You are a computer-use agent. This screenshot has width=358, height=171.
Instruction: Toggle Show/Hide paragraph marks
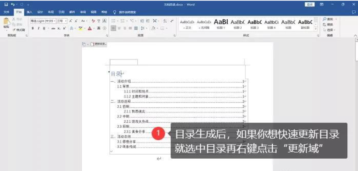click(x=172, y=21)
